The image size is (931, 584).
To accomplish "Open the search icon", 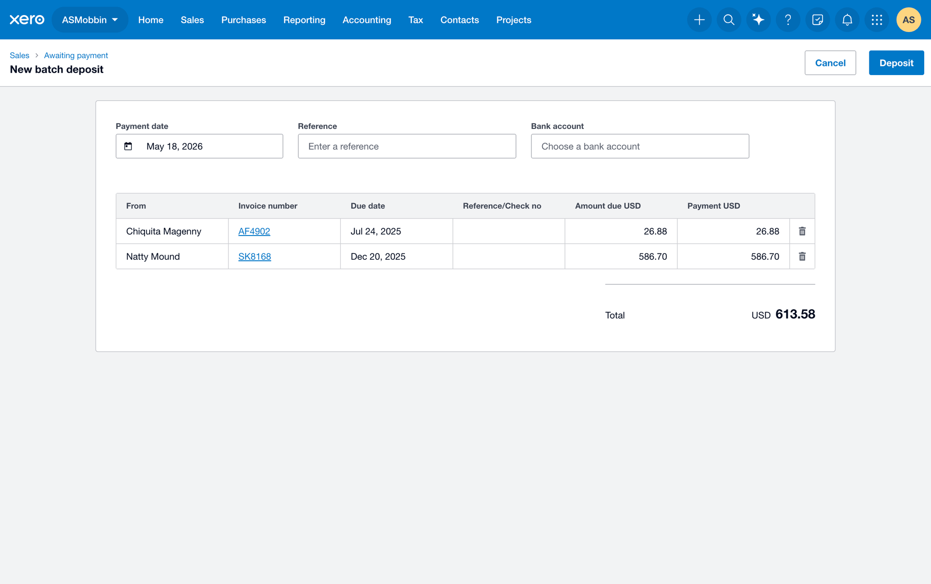I will (729, 20).
